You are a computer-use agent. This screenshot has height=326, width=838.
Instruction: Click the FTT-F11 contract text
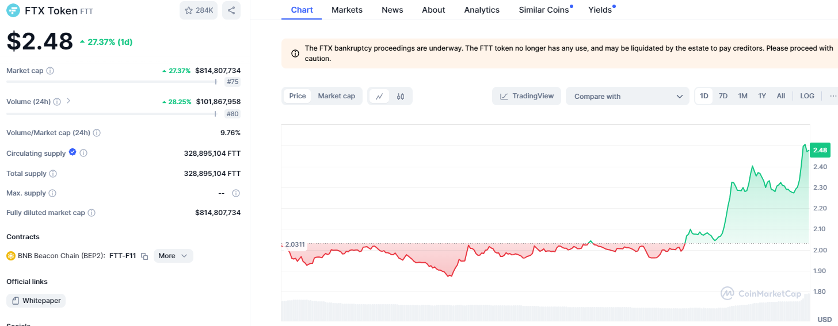[x=123, y=256]
